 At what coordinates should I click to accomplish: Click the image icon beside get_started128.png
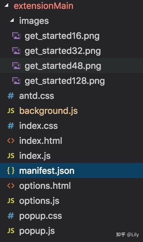[x=16, y=81]
